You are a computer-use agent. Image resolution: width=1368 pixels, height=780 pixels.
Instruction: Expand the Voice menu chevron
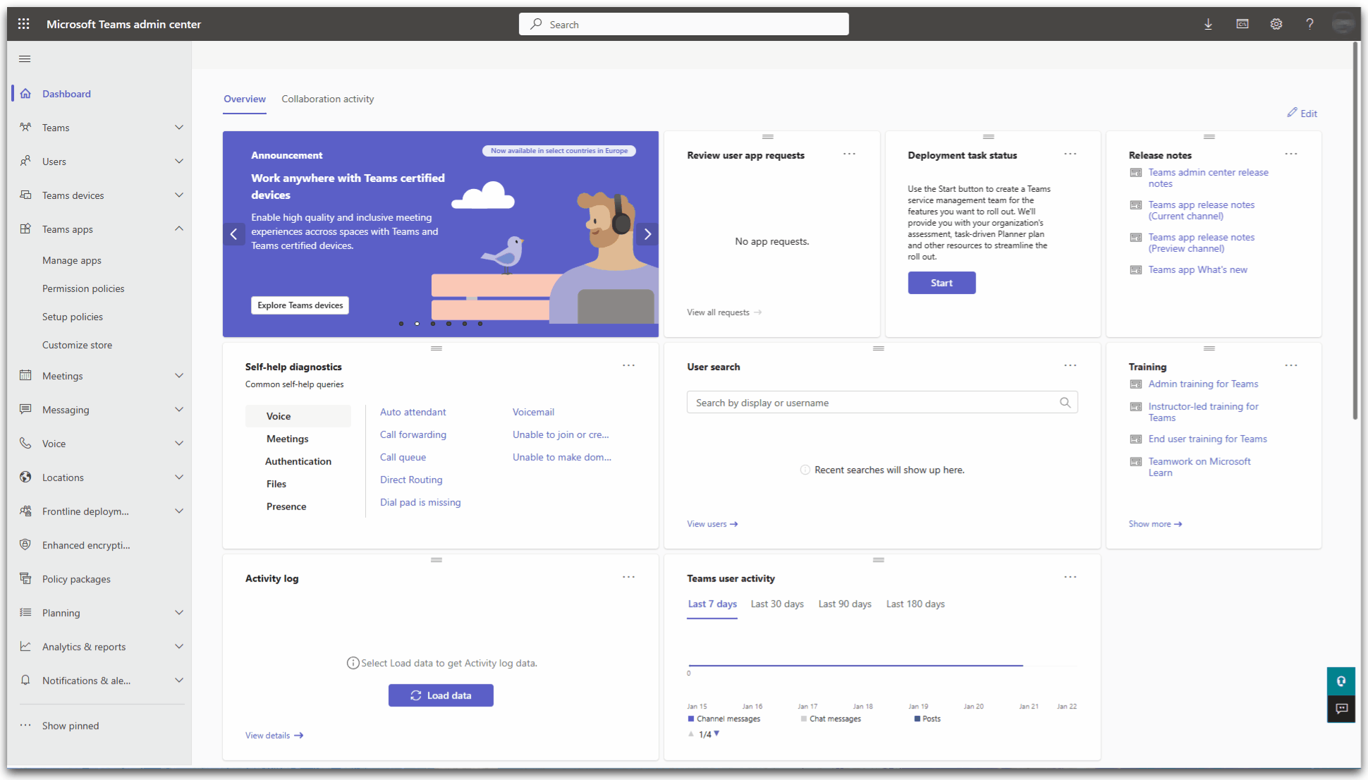pyautogui.click(x=179, y=444)
